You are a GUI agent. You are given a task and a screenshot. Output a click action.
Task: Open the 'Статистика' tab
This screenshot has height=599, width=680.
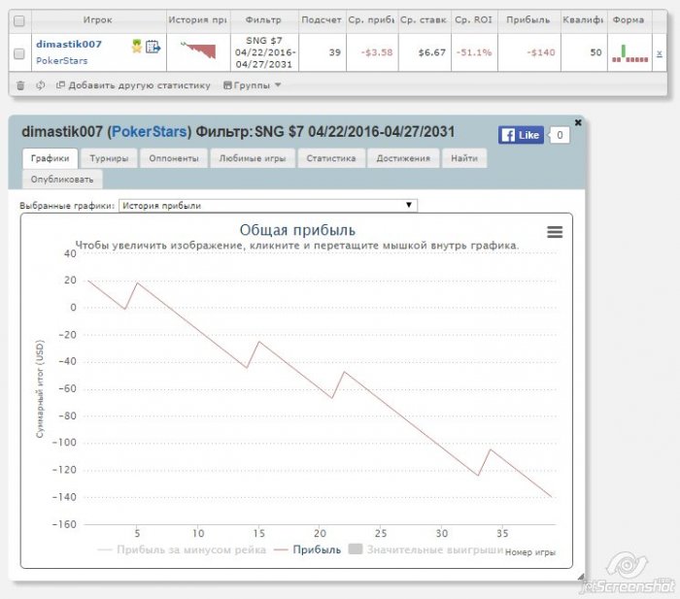point(331,158)
